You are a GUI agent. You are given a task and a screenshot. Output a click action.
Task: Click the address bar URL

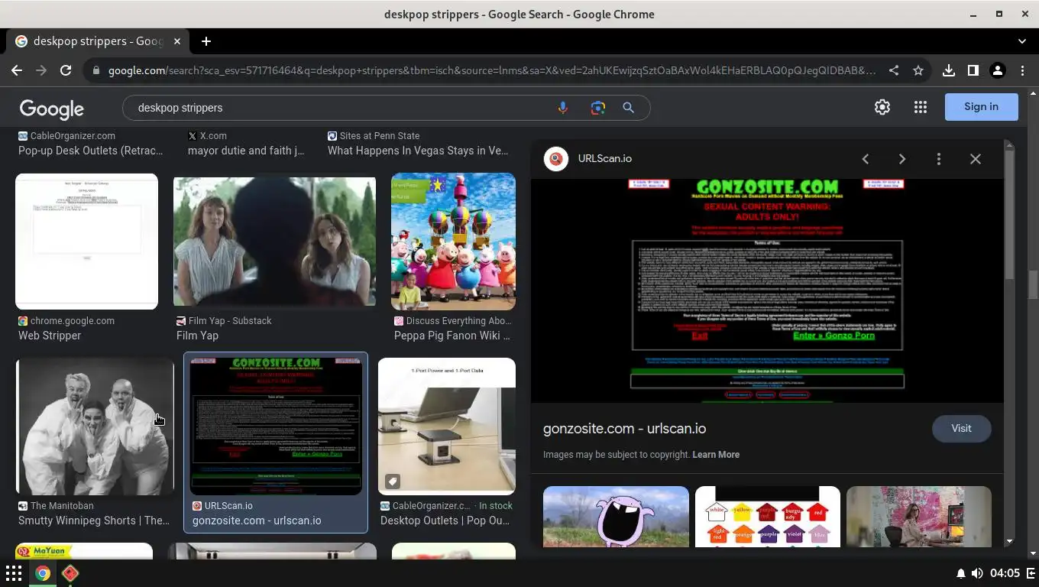click(x=491, y=70)
